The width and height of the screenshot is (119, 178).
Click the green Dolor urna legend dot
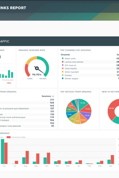pyautogui.click(x=63, y=58)
